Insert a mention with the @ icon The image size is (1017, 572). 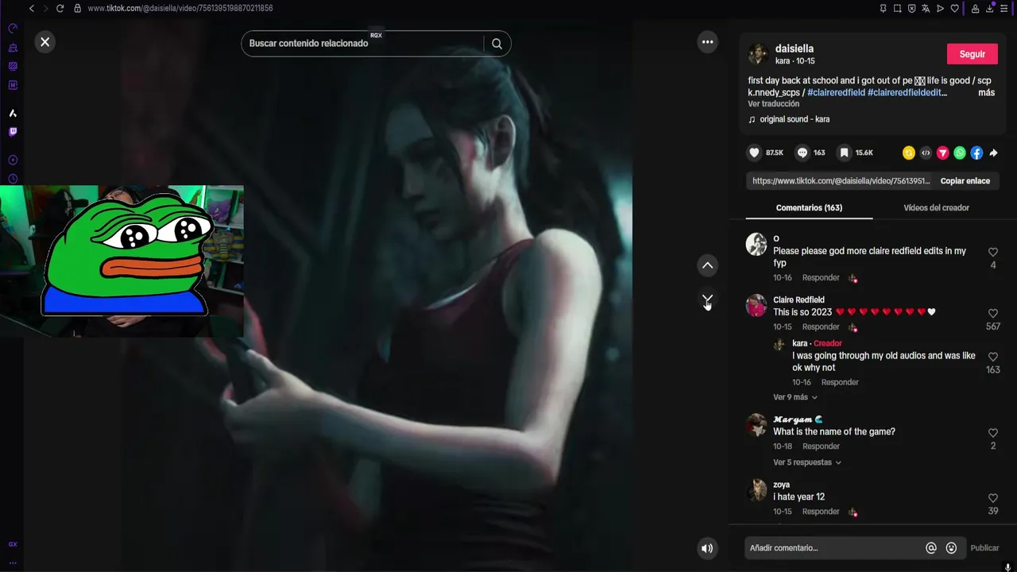point(931,548)
